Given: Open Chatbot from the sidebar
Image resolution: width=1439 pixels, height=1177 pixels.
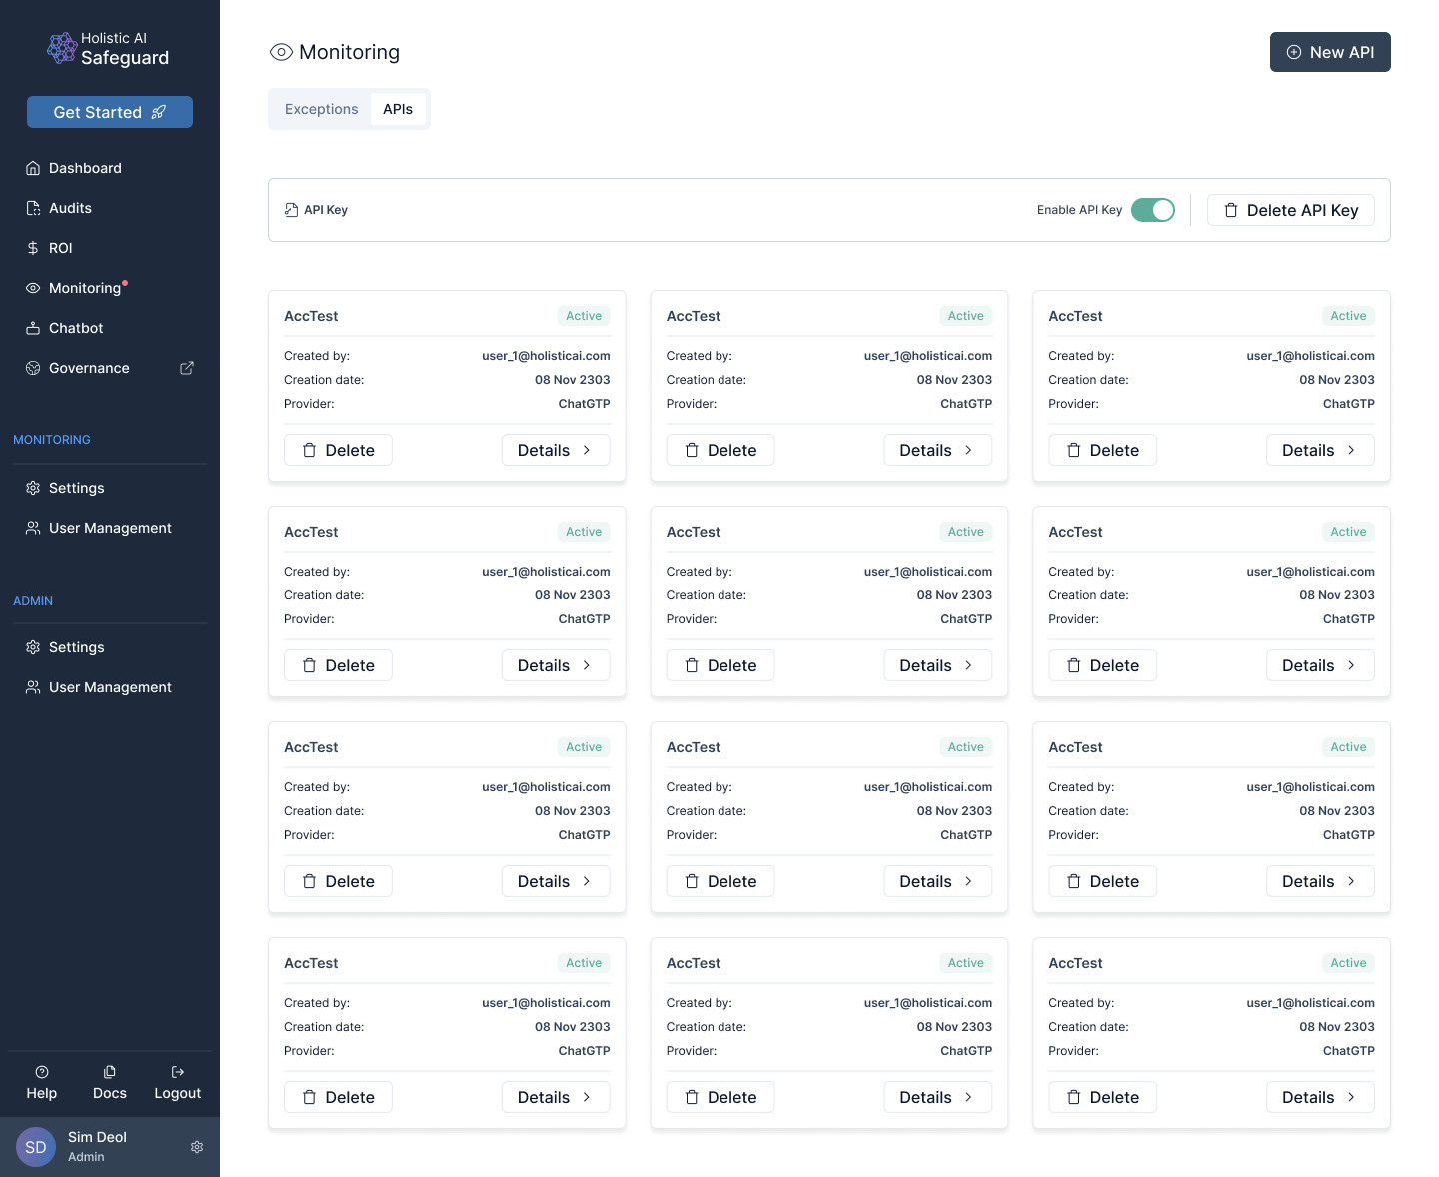Looking at the screenshot, I should pyautogui.click(x=76, y=328).
